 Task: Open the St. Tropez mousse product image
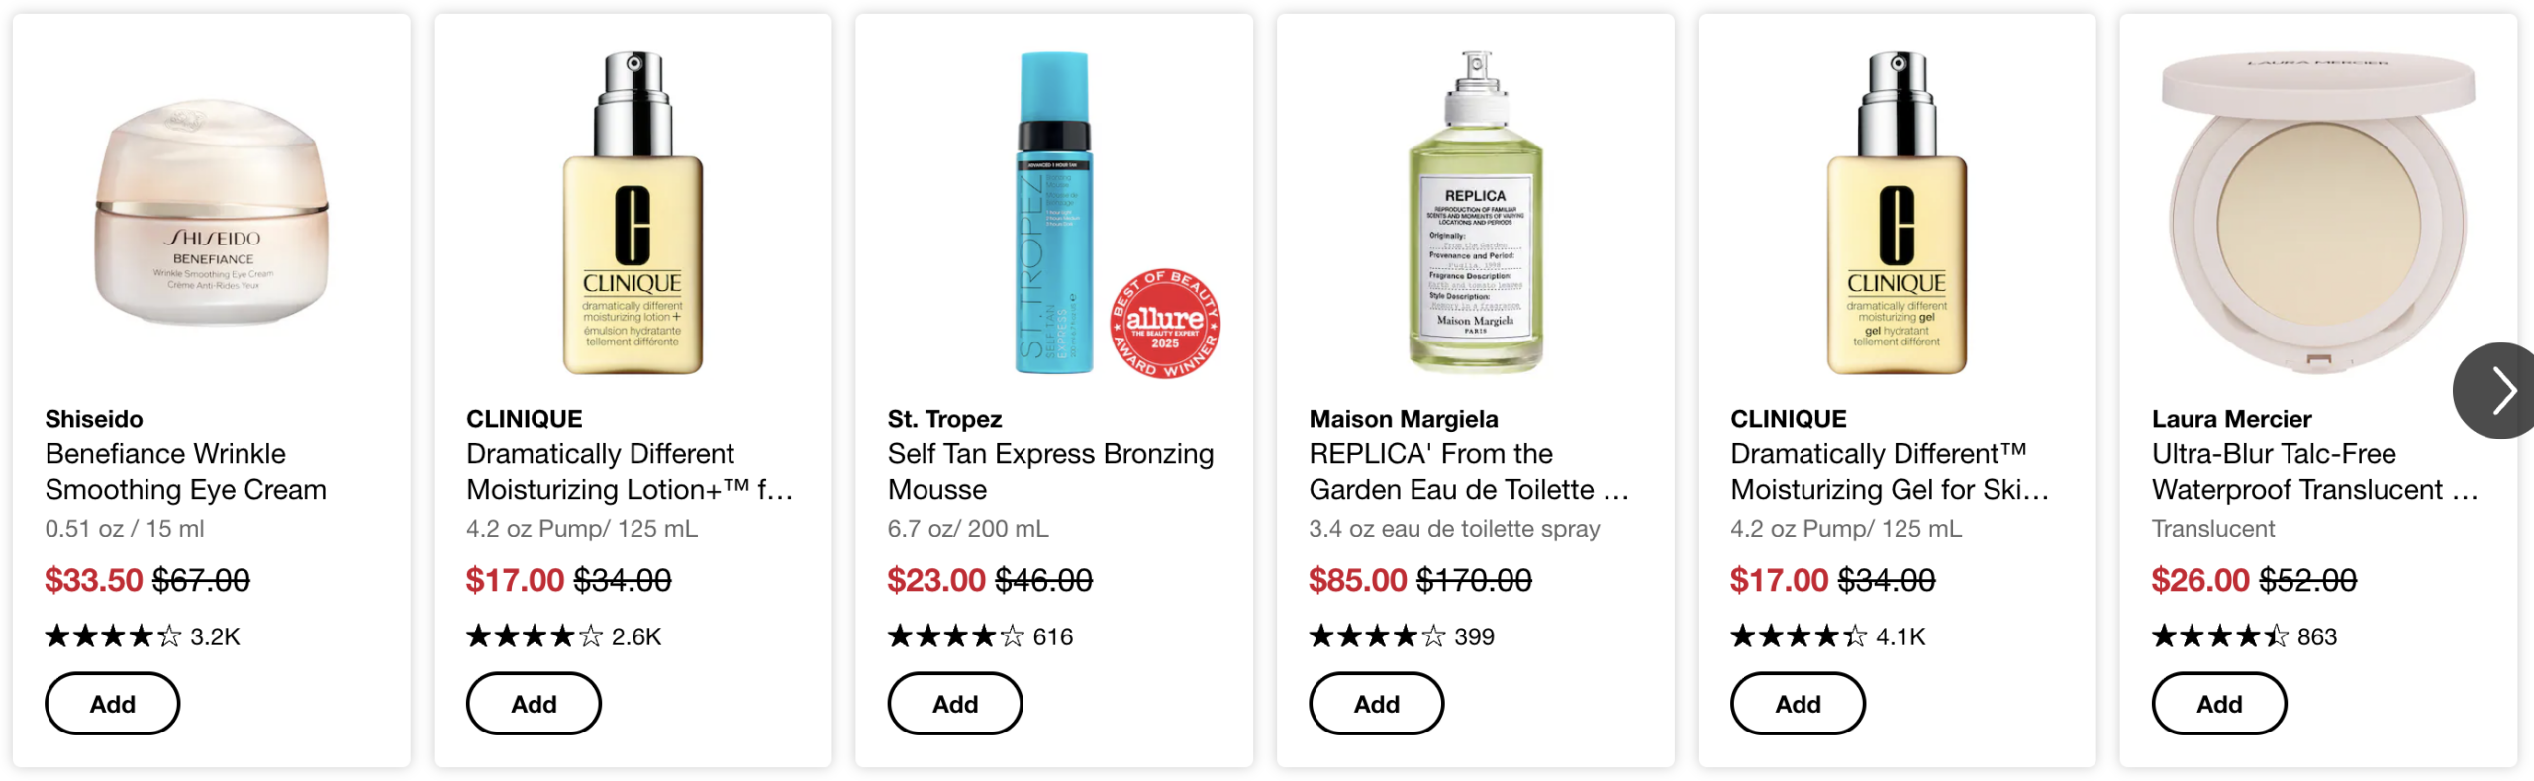1053,213
